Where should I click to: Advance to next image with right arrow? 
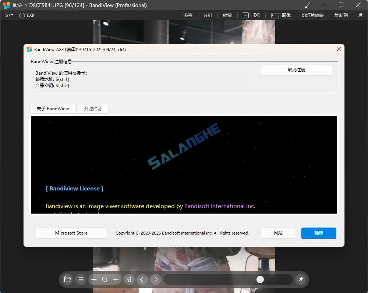pos(156,279)
